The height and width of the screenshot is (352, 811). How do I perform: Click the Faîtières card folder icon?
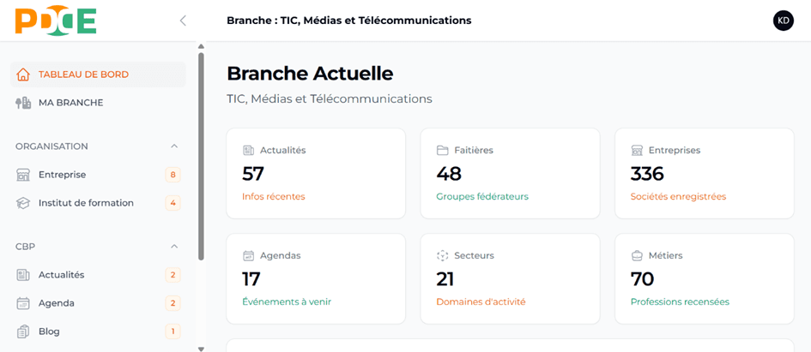[x=443, y=150]
